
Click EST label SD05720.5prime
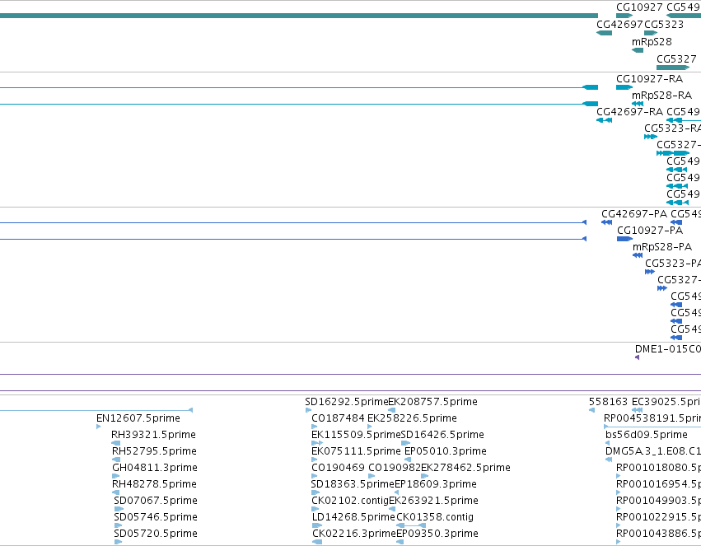click(156, 534)
